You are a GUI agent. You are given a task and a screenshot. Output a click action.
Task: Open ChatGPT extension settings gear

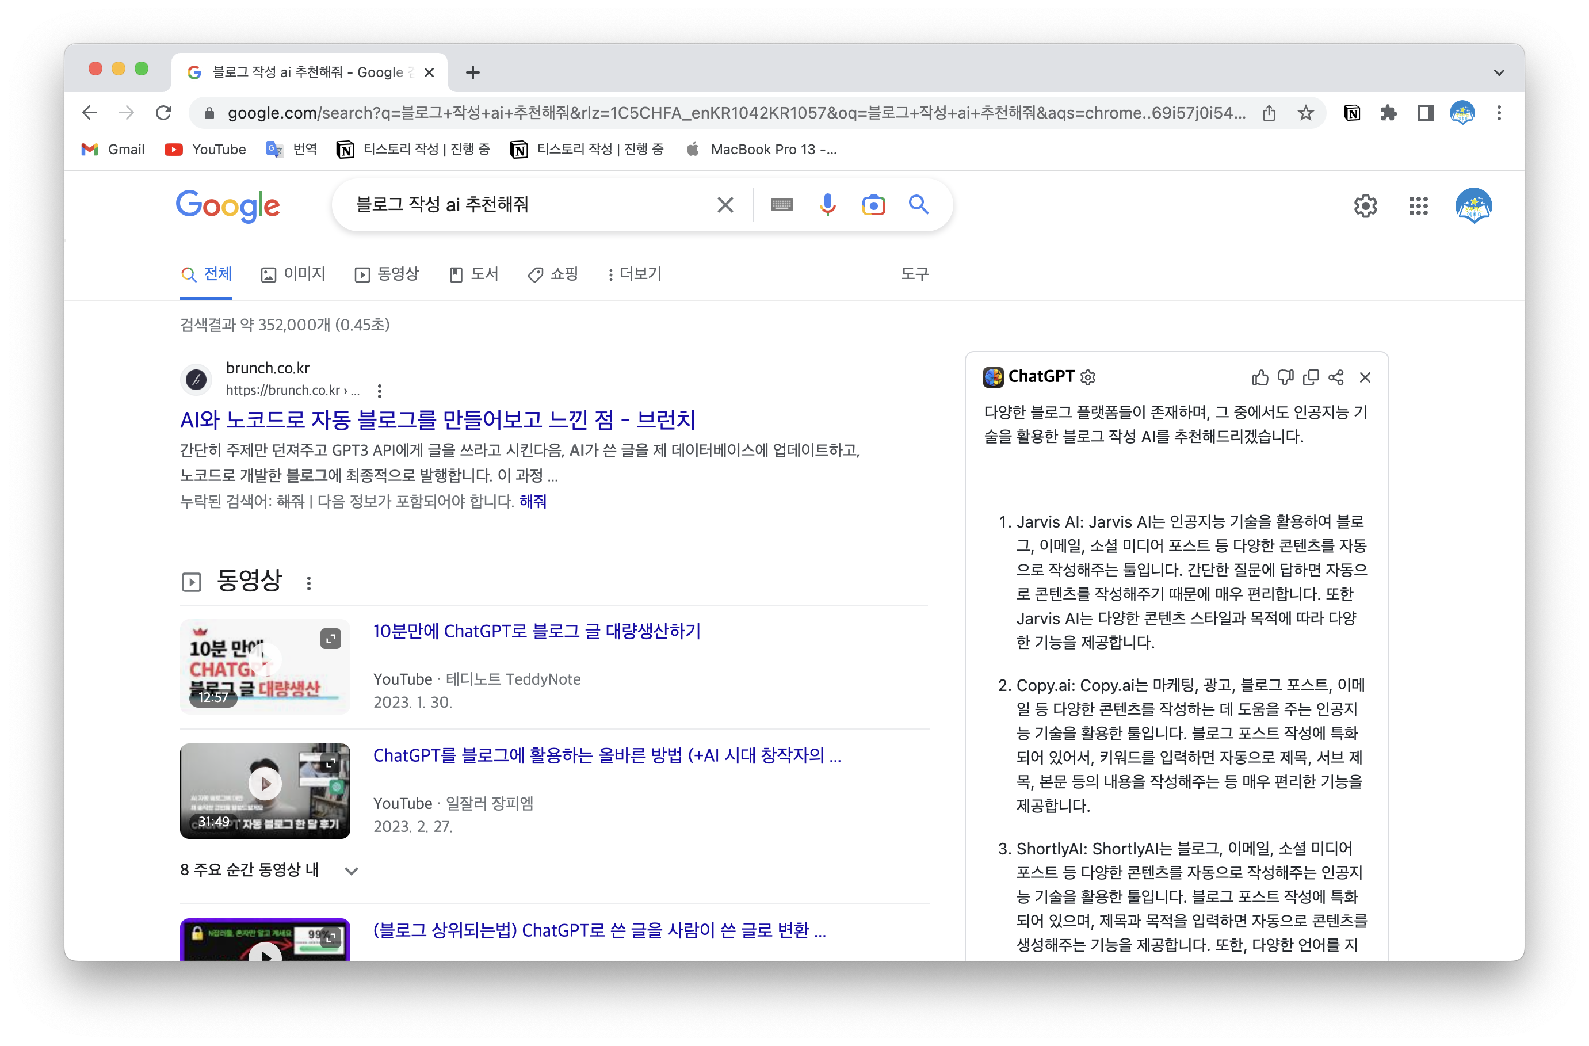point(1088,378)
